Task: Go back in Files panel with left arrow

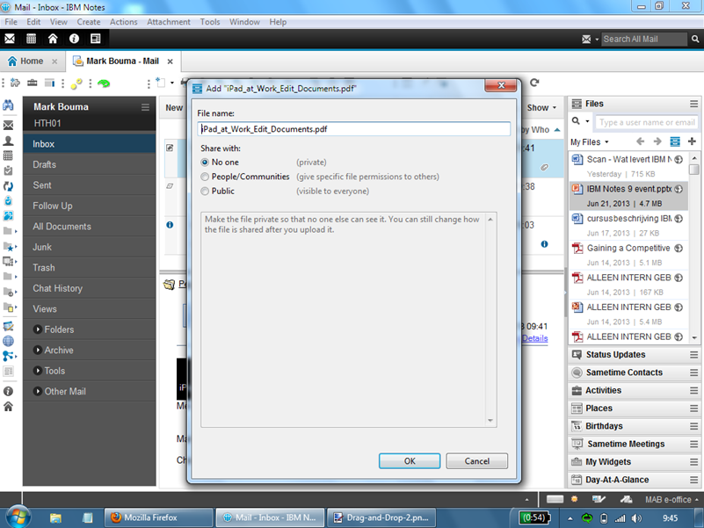Action: (640, 141)
